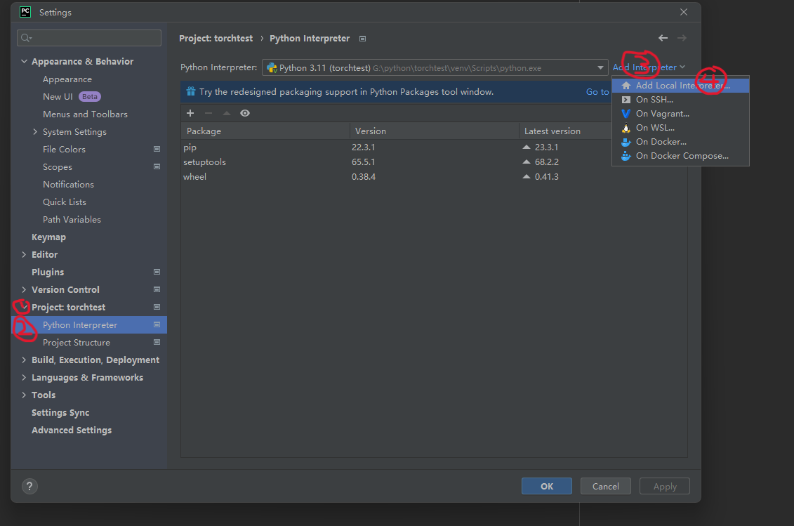Click project-level icon beside Scopes
Image resolution: width=794 pixels, height=526 pixels.
pyautogui.click(x=157, y=166)
